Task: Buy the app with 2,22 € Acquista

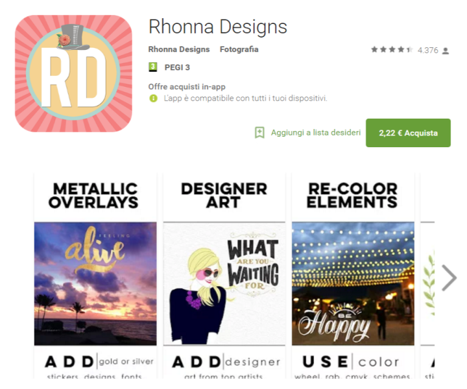Action: pyautogui.click(x=408, y=133)
